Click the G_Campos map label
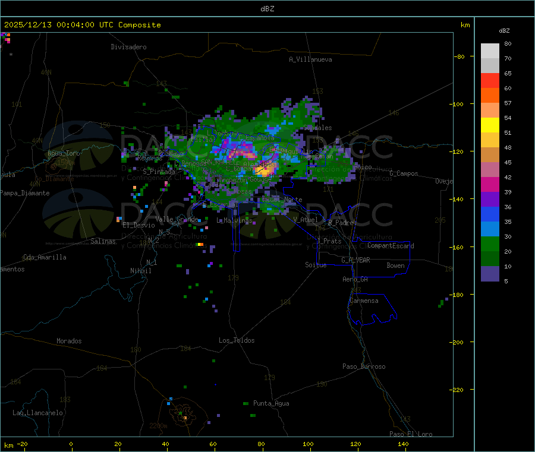The height and width of the screenshot is (452, 535). coord(404,173)
